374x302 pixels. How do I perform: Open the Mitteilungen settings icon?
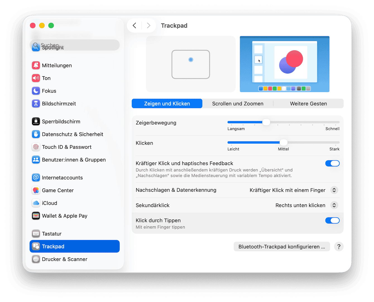36,65
